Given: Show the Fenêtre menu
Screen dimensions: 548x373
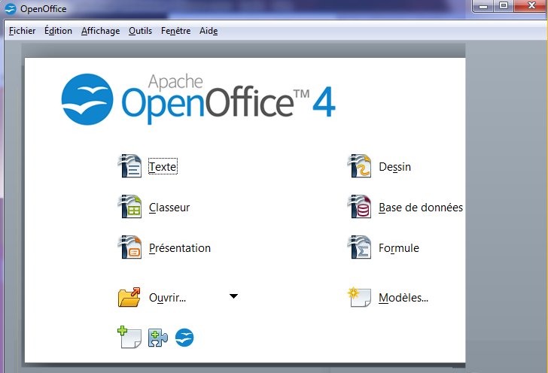Looking at the screenshot, I should pos(175,31).
